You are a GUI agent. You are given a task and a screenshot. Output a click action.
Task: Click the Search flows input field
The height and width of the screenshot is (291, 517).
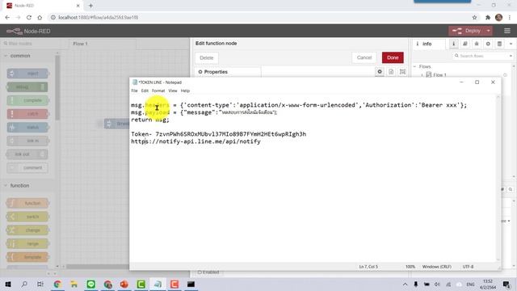(481, 56)
